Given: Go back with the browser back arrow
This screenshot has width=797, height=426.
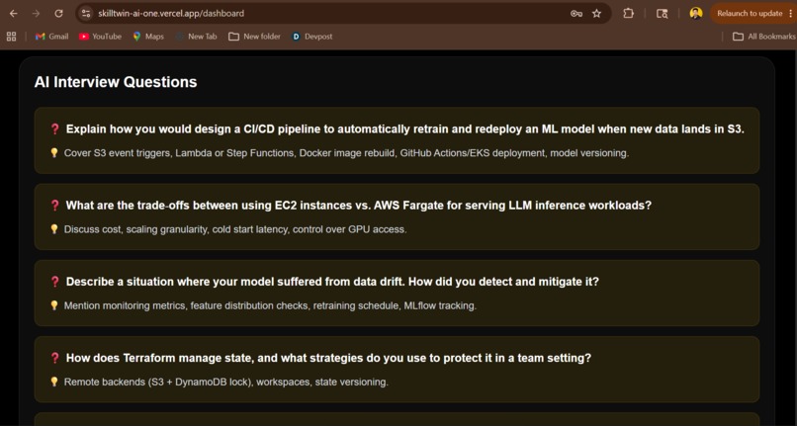Looking at the screenshot, I should click(14, 14).
